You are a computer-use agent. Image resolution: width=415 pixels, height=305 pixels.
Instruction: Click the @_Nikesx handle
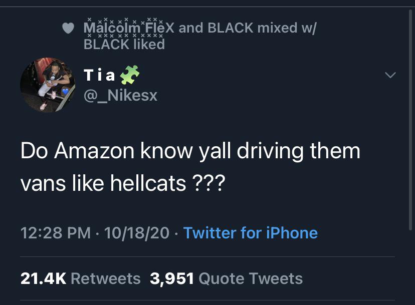[120, 95]
